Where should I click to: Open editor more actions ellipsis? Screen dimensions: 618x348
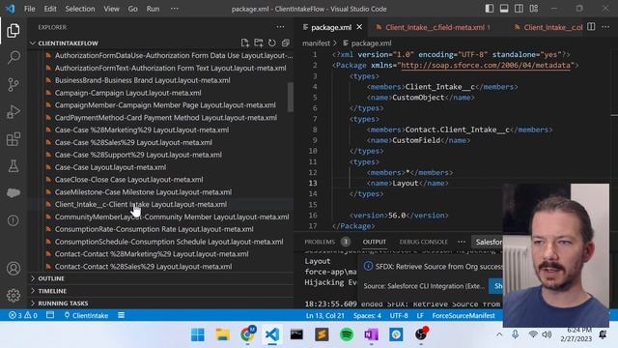coord(605,27)
